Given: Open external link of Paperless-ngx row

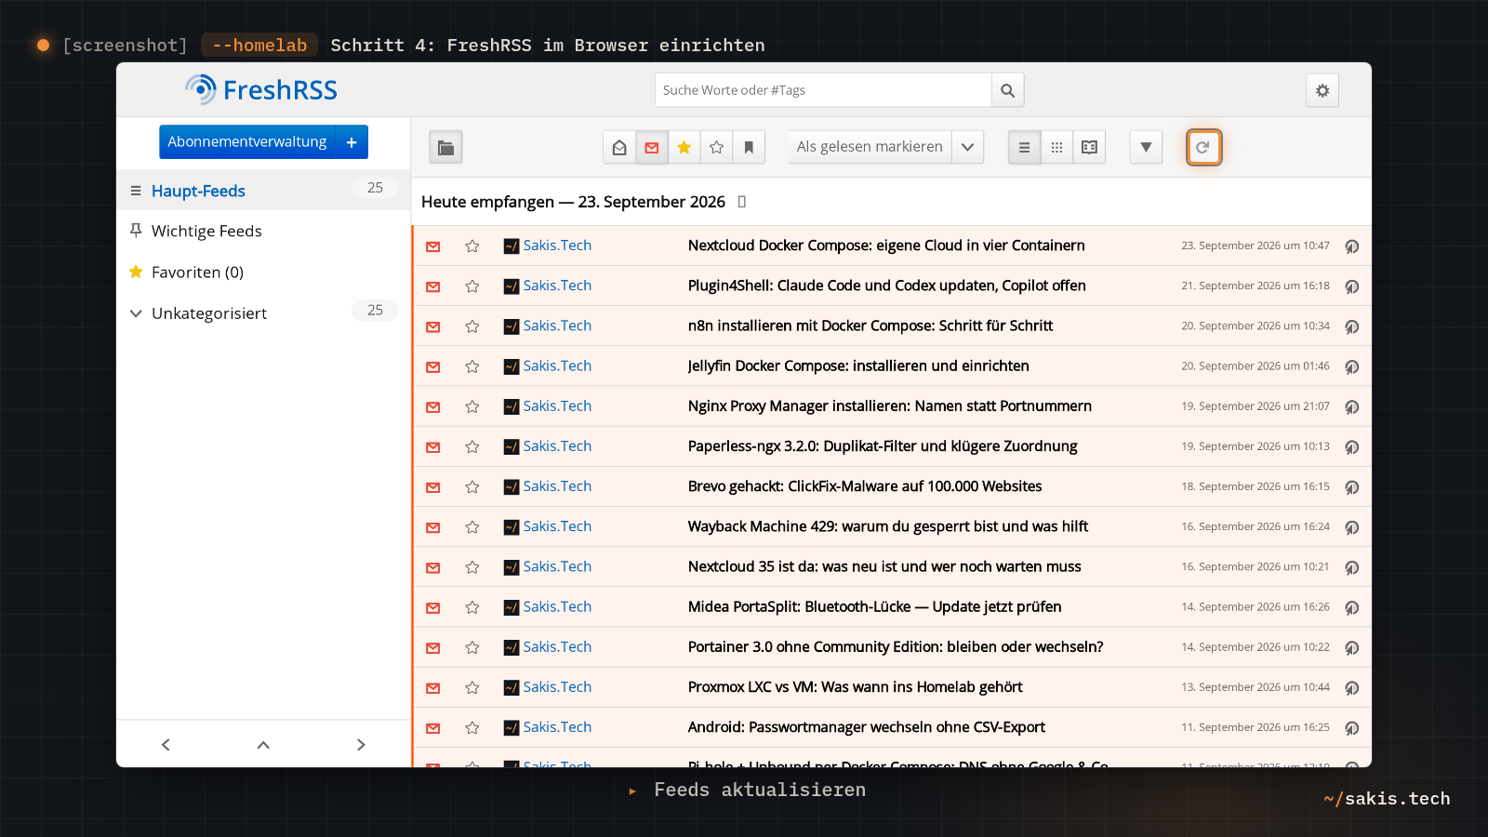Looking at the screenshot, I should pos(1352,447).
